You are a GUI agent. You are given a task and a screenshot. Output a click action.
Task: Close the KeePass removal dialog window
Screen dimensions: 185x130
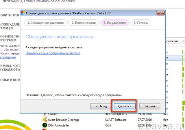click(160, 13)
